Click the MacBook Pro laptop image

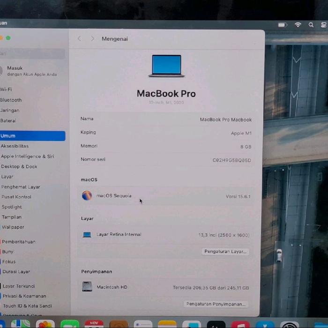pos(166,66)
